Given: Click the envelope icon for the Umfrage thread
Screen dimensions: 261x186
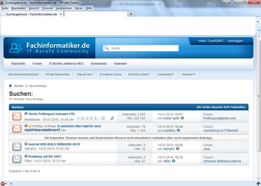Looking at the screenshot, I should point(17,128).
